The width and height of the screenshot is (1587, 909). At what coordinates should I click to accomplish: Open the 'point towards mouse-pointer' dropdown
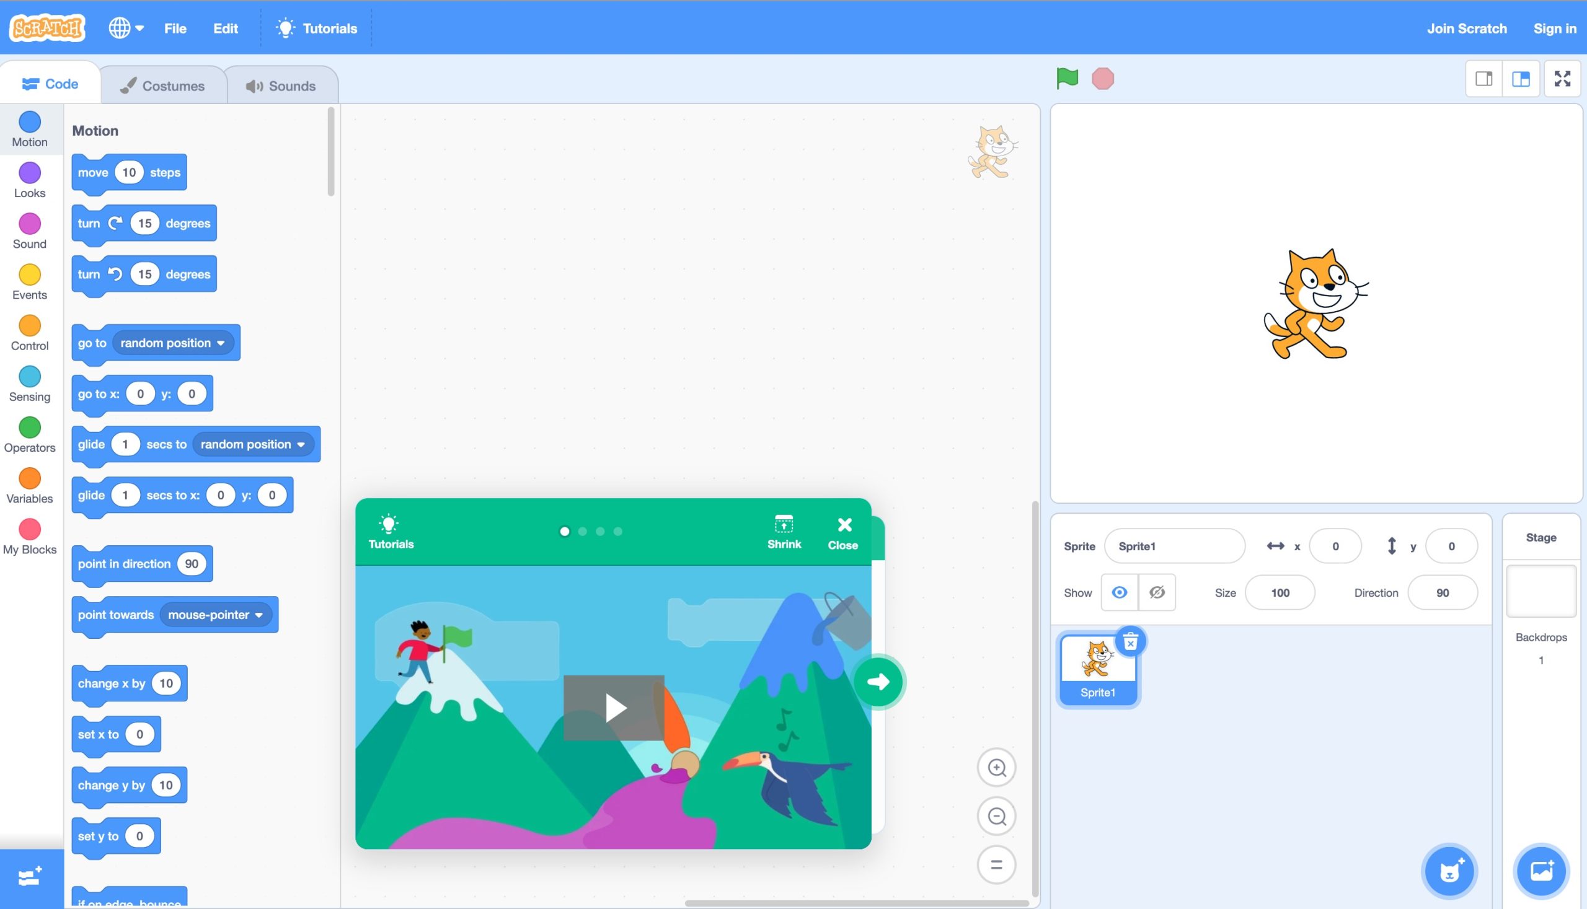coord(259,615)
